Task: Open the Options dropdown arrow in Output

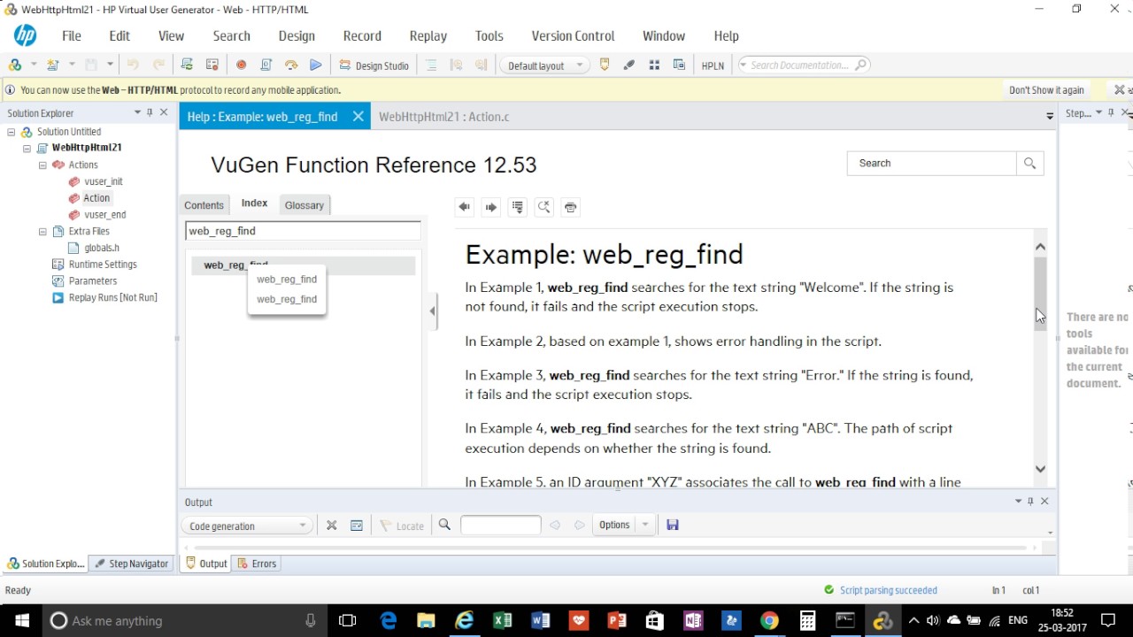Action: 645,525
